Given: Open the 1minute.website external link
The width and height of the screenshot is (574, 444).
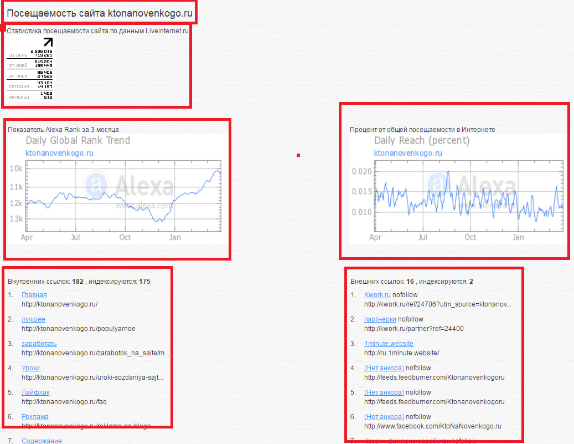Looking at the screenshot, I should click(x=389, y=344).
